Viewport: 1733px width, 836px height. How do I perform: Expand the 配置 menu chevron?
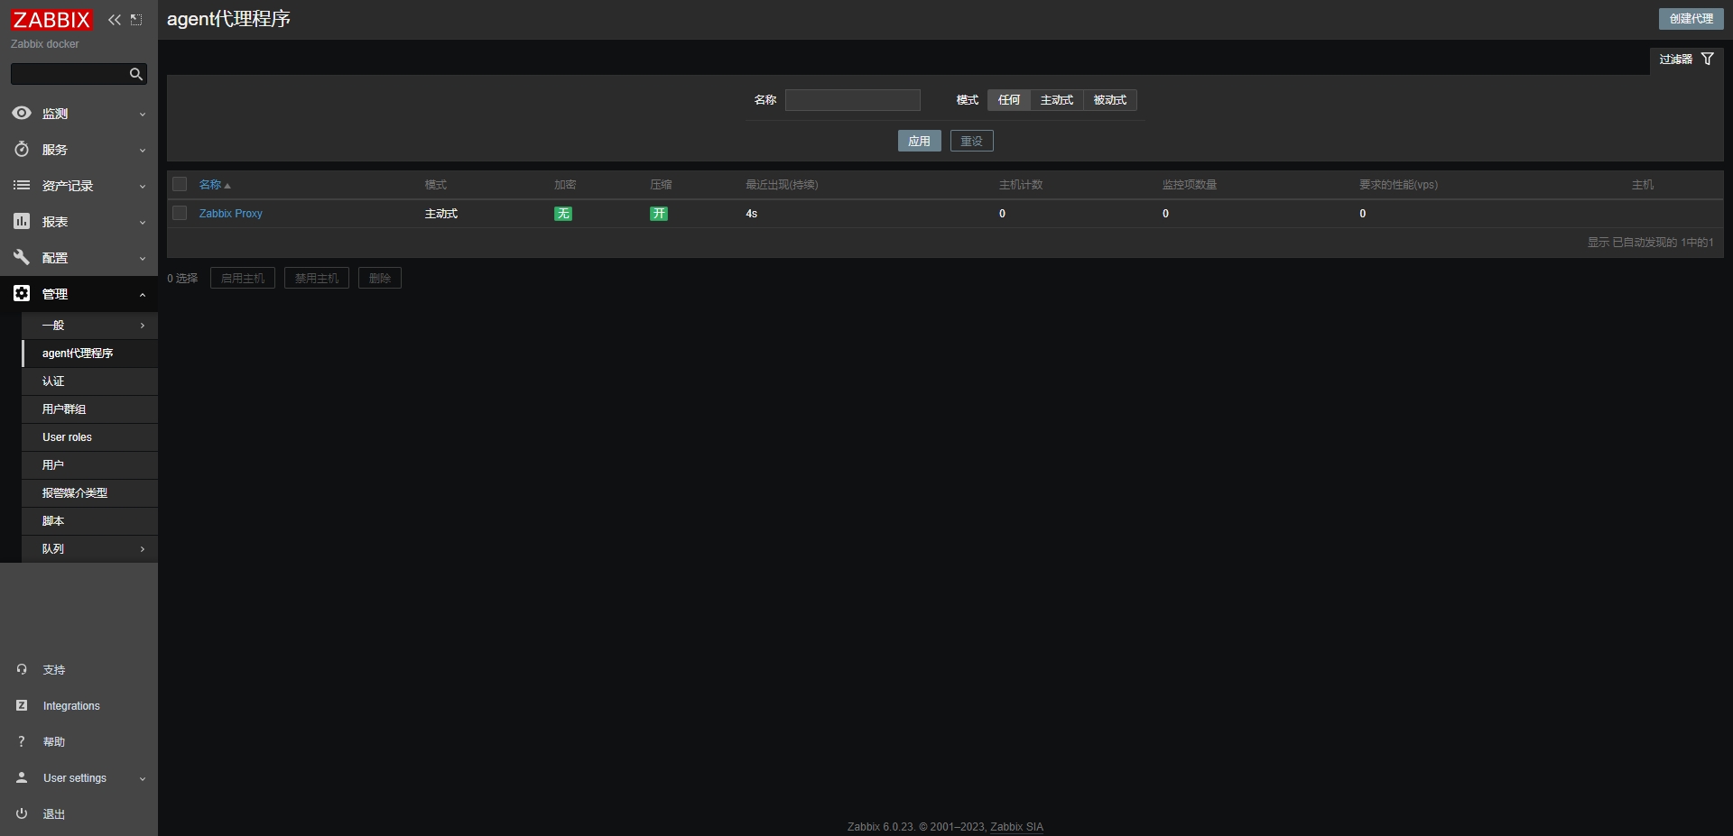tap(142, 259)
